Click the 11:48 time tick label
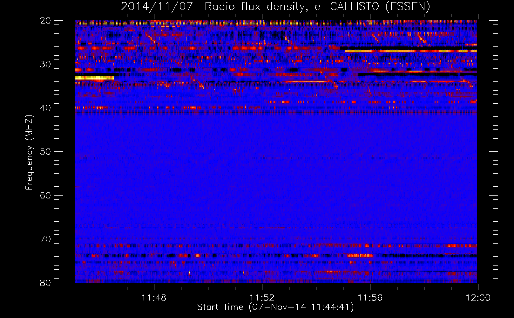 pos(154,298)
